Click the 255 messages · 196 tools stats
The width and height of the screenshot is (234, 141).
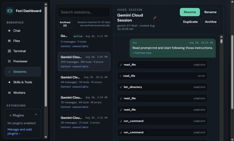(82, 62)
